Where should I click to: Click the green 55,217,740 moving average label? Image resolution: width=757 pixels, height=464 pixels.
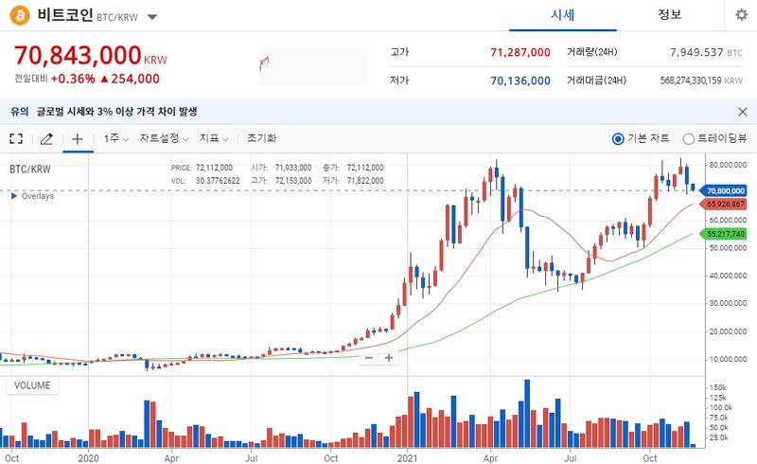coord(724,234)
